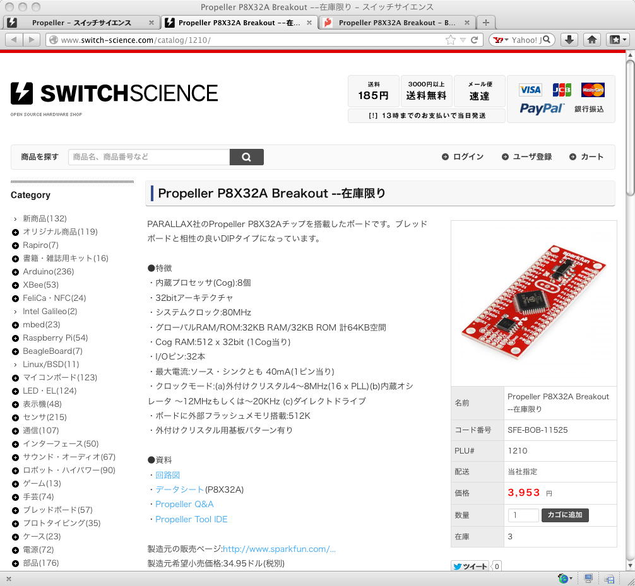635x586 pixels.
Task: Click the monitor icon in status bar
Action: pyautogui.click(x=588, y=578)
